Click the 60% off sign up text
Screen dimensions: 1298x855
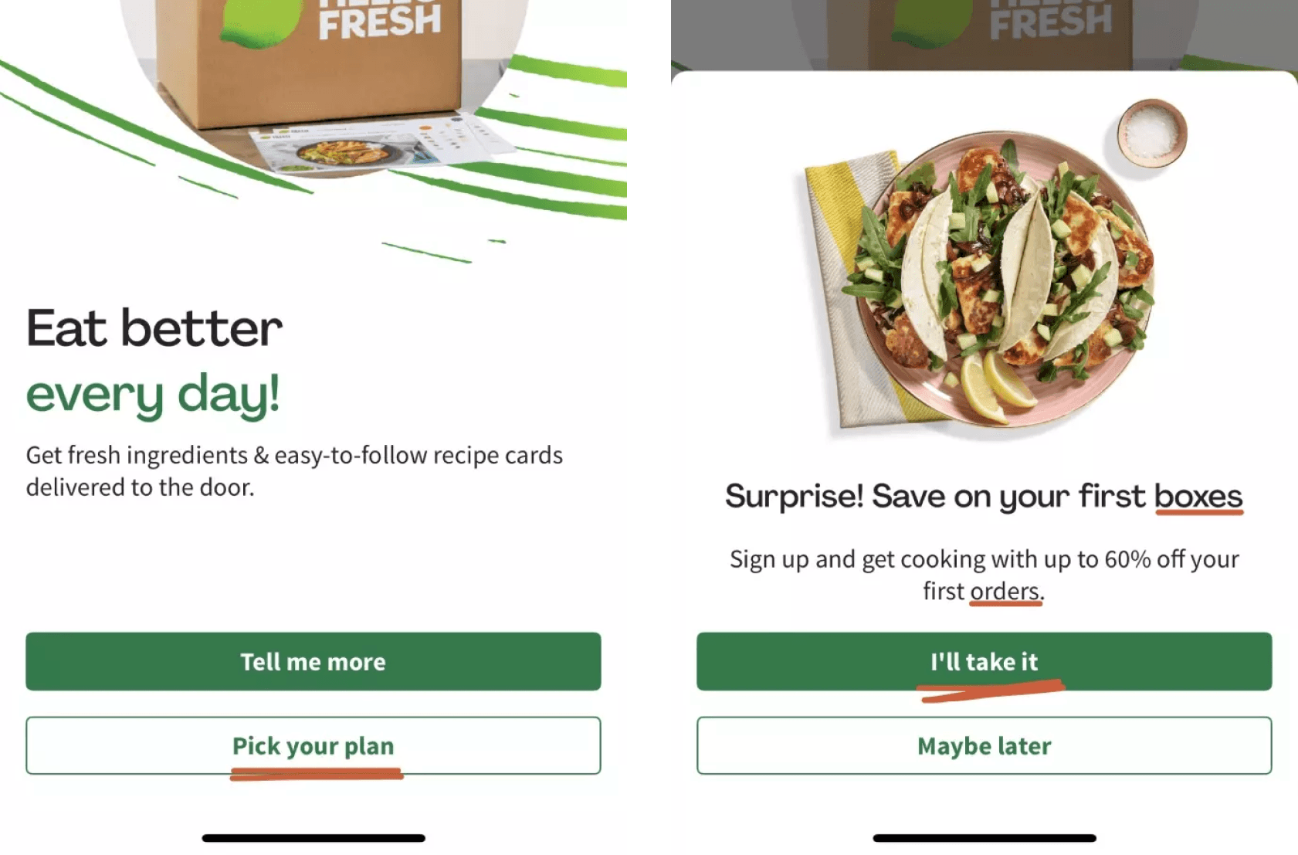pyautogui.click(x=984, y=575)
